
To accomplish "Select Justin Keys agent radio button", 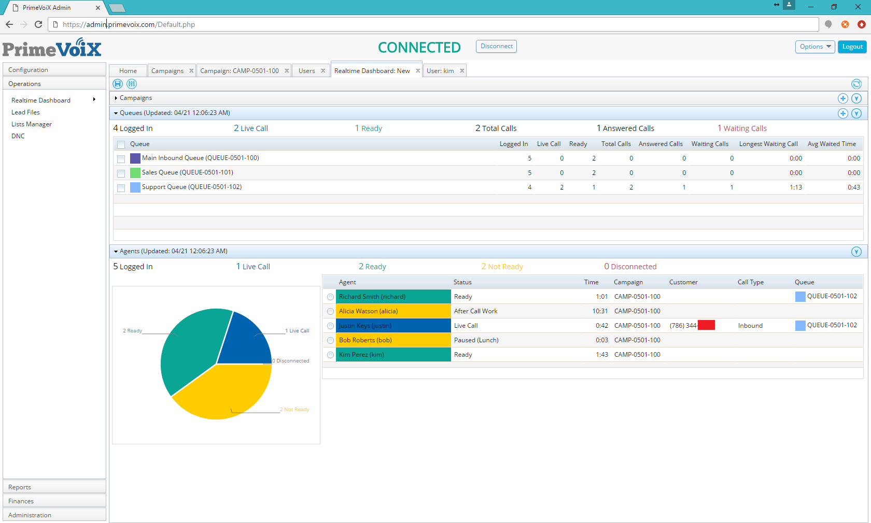I will pos(330,326).
